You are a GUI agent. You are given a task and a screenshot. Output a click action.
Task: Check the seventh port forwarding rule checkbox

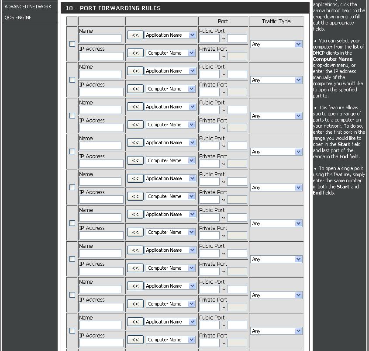[x=72, y=259]
